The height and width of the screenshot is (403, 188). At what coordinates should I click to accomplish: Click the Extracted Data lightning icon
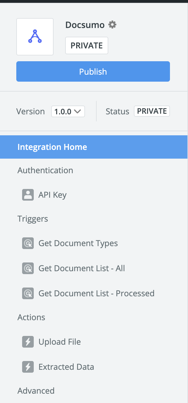pos(28,367)
